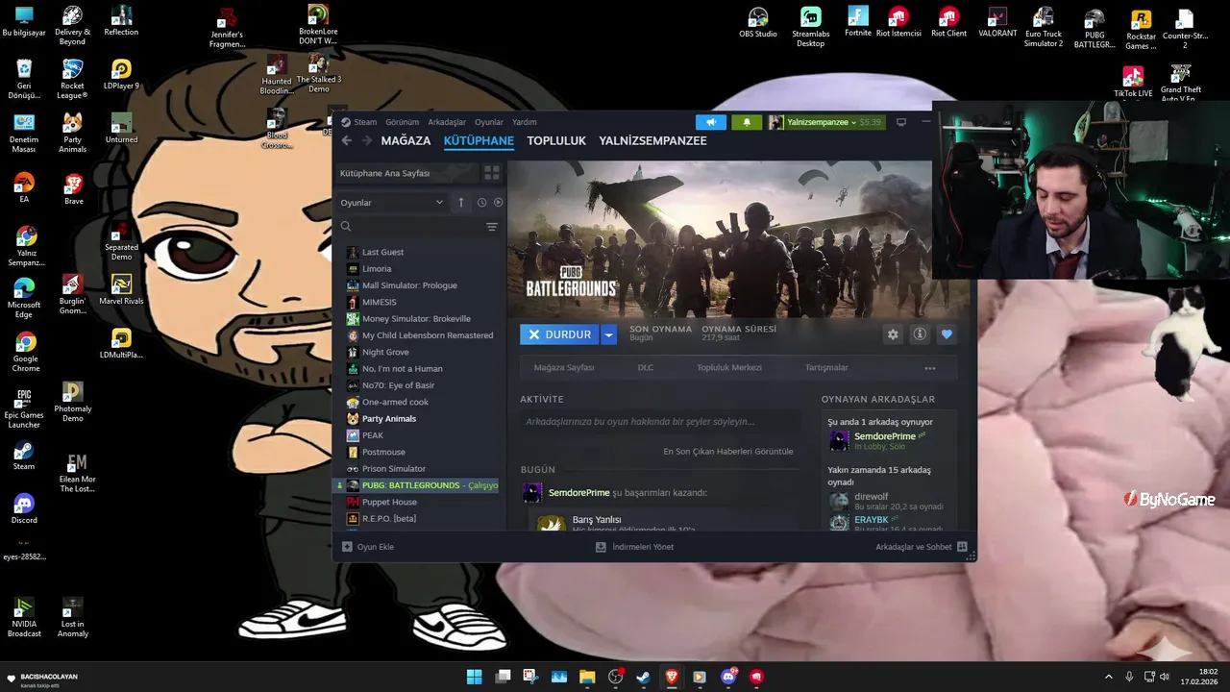Open Friends and Chat icon at bottom right
The width and height of the screenshot is (1230, 692).
coord(962,547)
